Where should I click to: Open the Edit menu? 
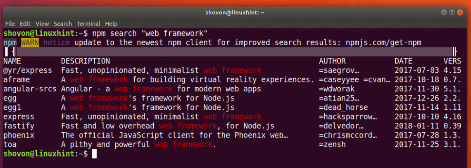point(25,24)
